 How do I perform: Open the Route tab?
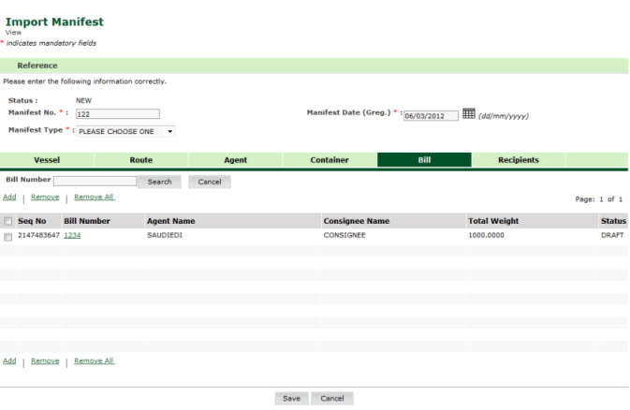pyautogui.click(x=141, y=160)
